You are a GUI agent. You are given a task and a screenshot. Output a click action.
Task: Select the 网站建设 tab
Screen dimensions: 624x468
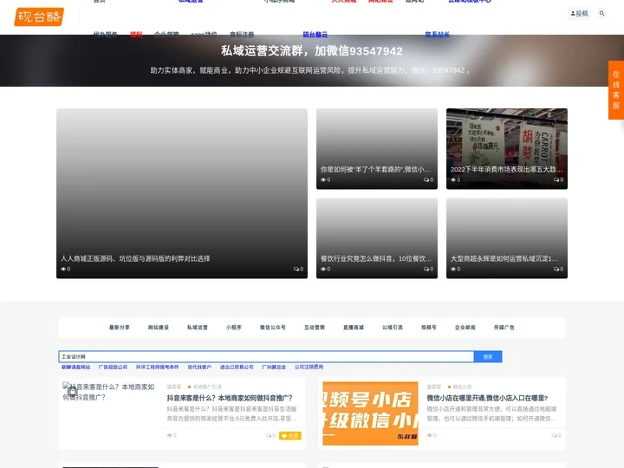point(159,327)
